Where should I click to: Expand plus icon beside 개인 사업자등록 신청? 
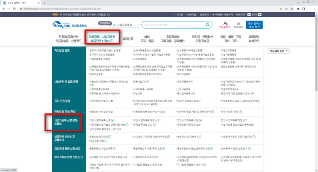click(113, 120)
